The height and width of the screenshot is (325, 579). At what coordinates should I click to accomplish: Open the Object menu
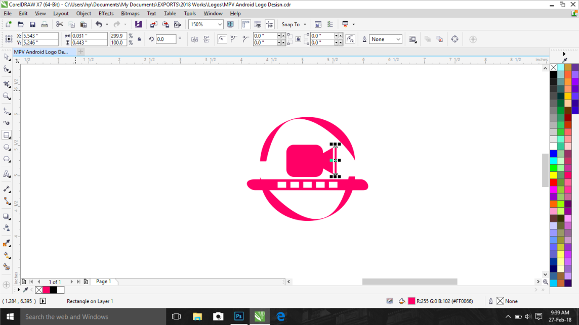[84, 14]
